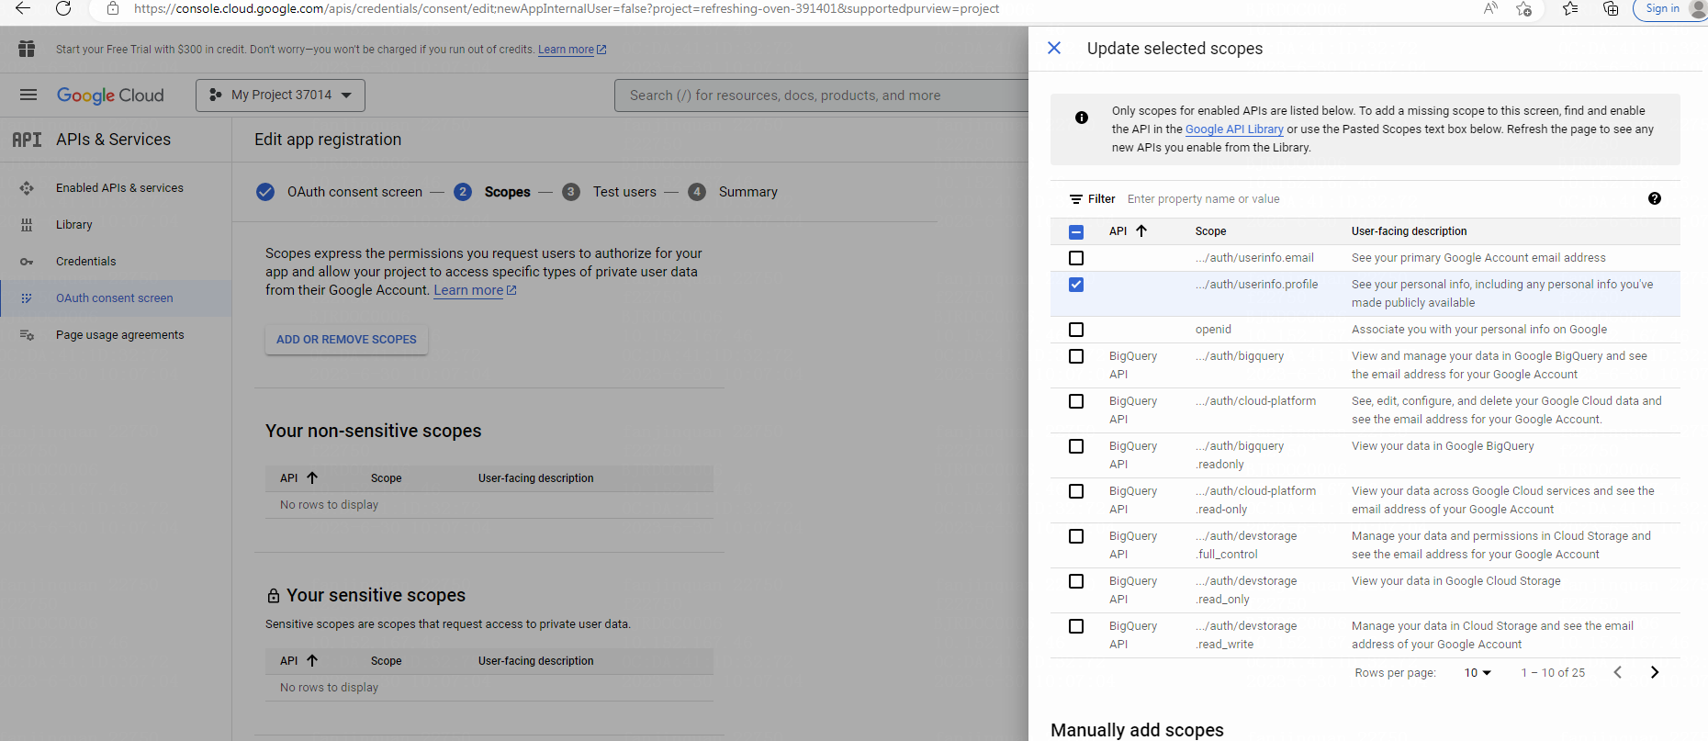Viewport: 1708px width, 741px height.
Task: Toggle the select-all scopes checkbox
Action: 1076,232
